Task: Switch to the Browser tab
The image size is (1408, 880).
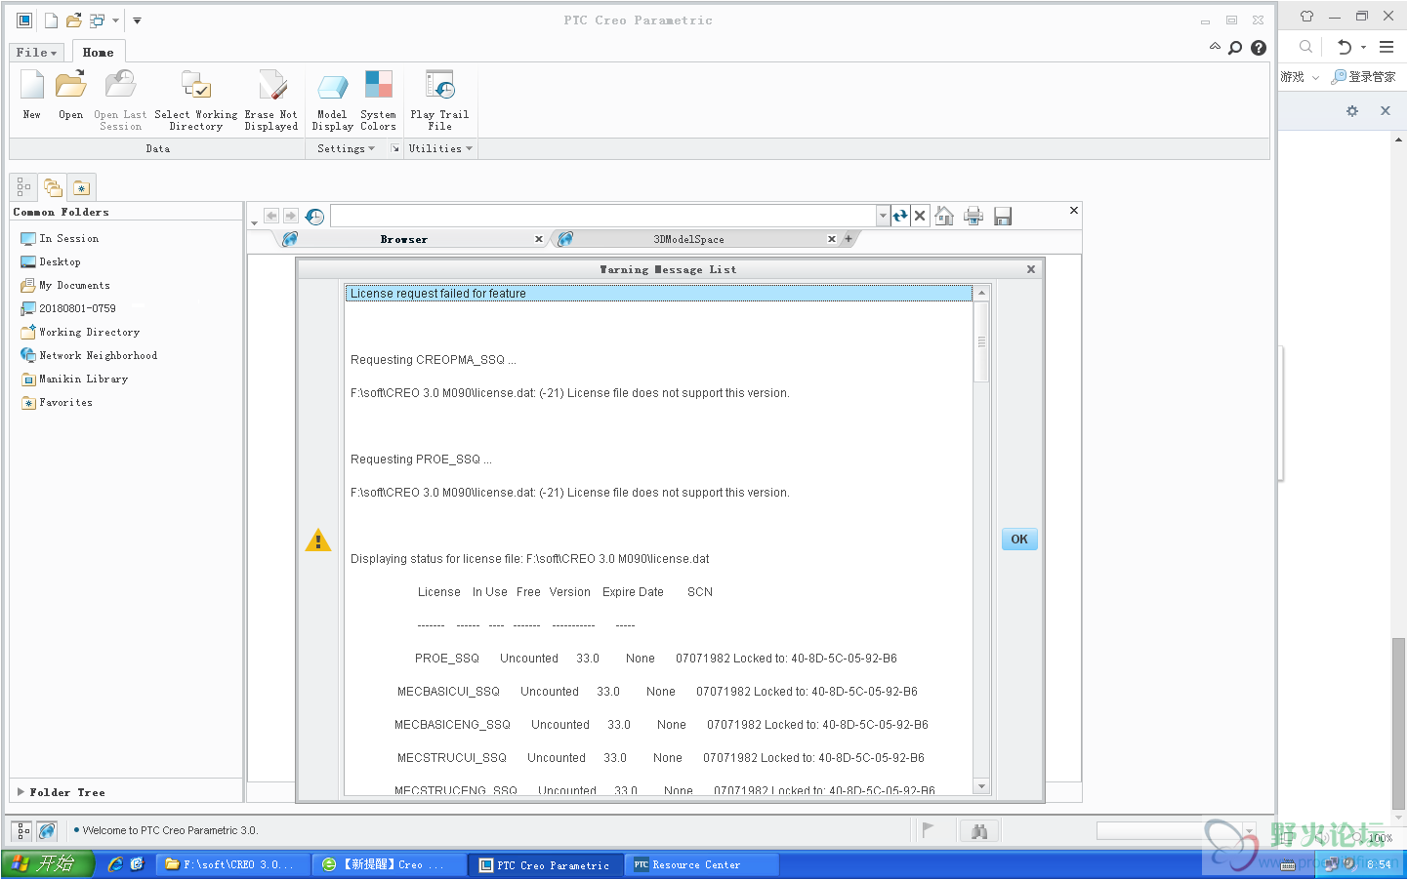Action: click(x=404, y=239)
